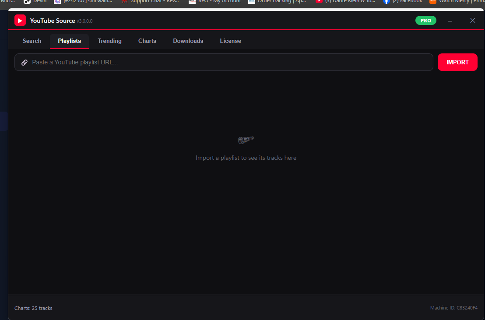Screen dimensions: 485x320
Task: Switch to the License tab
Action: 230,41
